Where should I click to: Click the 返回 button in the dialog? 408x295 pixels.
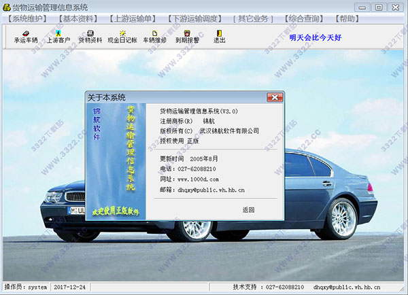[x=248, y=209]
